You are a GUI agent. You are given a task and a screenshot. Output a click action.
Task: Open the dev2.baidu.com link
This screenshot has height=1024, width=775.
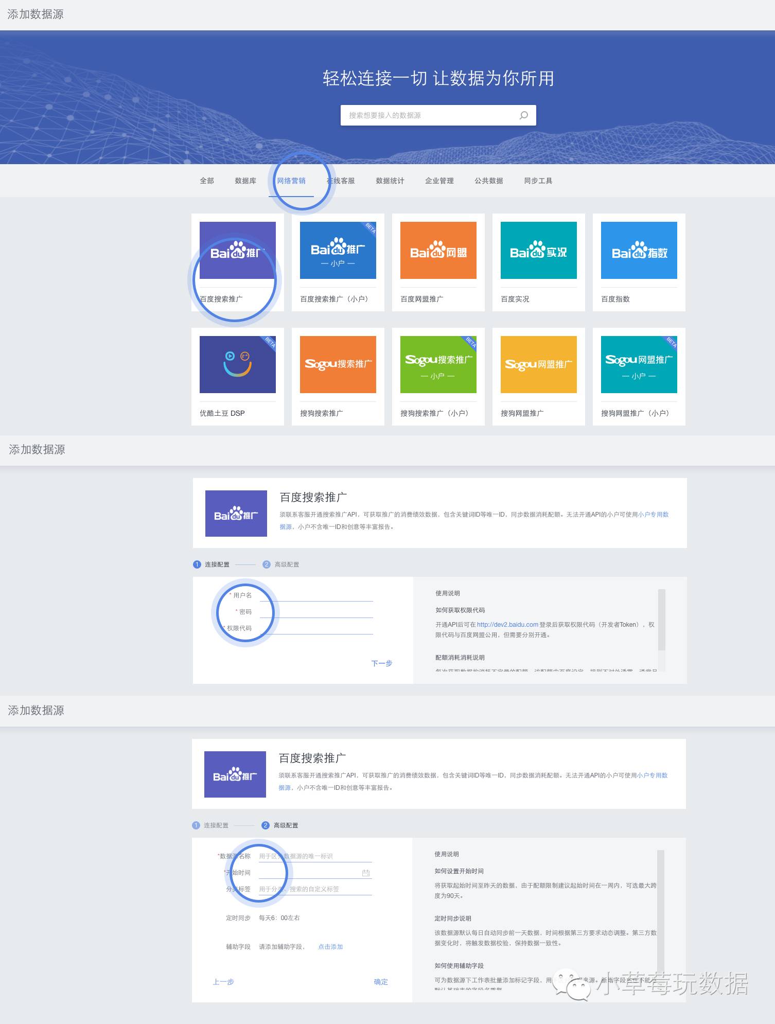(x=507, y=624)
